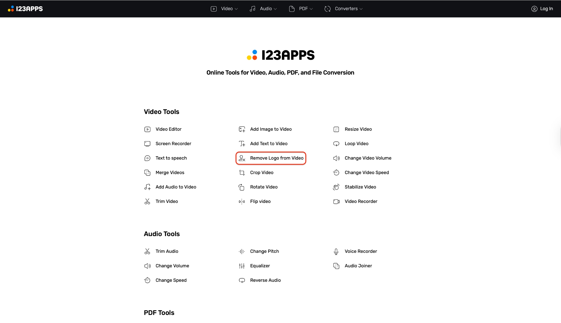
Task: Click the Screen Recorder monitor icon
Action: pyautogui.click(x=147, y=144)
